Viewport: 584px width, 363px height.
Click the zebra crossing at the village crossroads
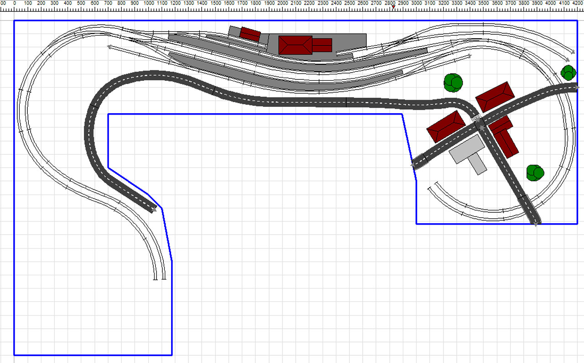point(477,121)
